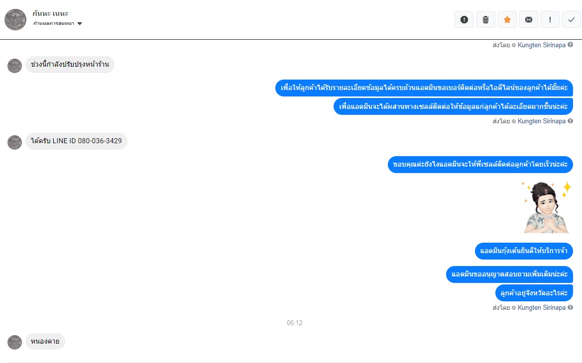Click the woman sticker image in chat
Image resolution: width=582 pixels, height=363 pixels.
pyautogui.click(x=546, y=207)
